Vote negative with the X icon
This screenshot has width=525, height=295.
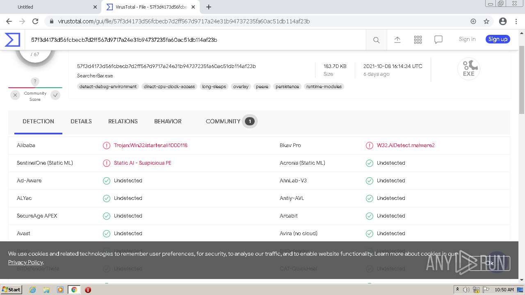[x=15, y=95]
